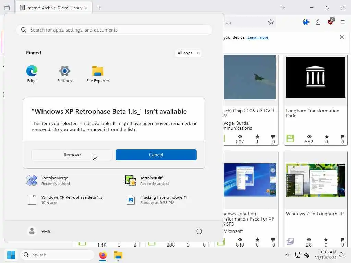
Task: Click the Start menu power button
Action: click(199, 231)
